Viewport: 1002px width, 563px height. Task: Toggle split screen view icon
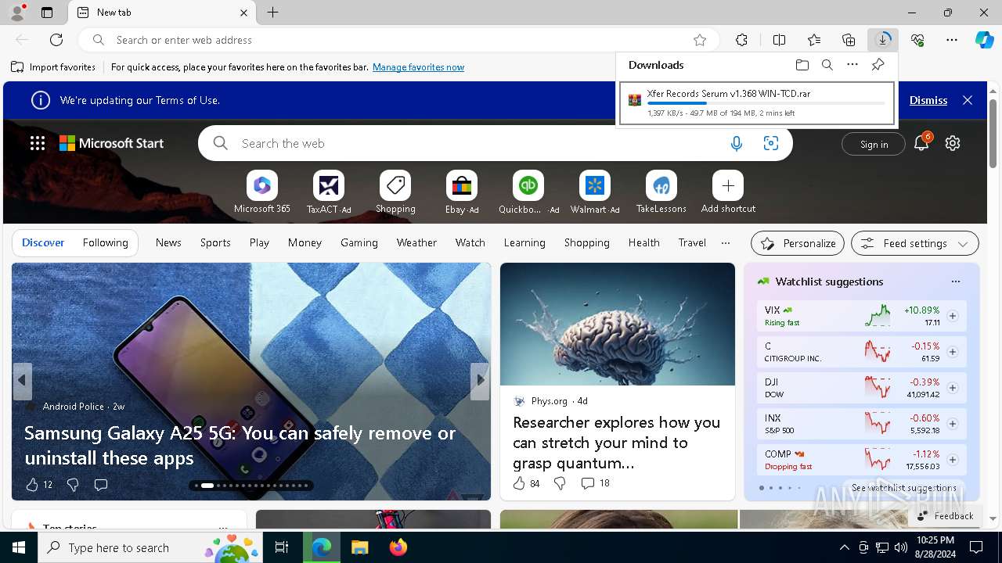point(779,40)
